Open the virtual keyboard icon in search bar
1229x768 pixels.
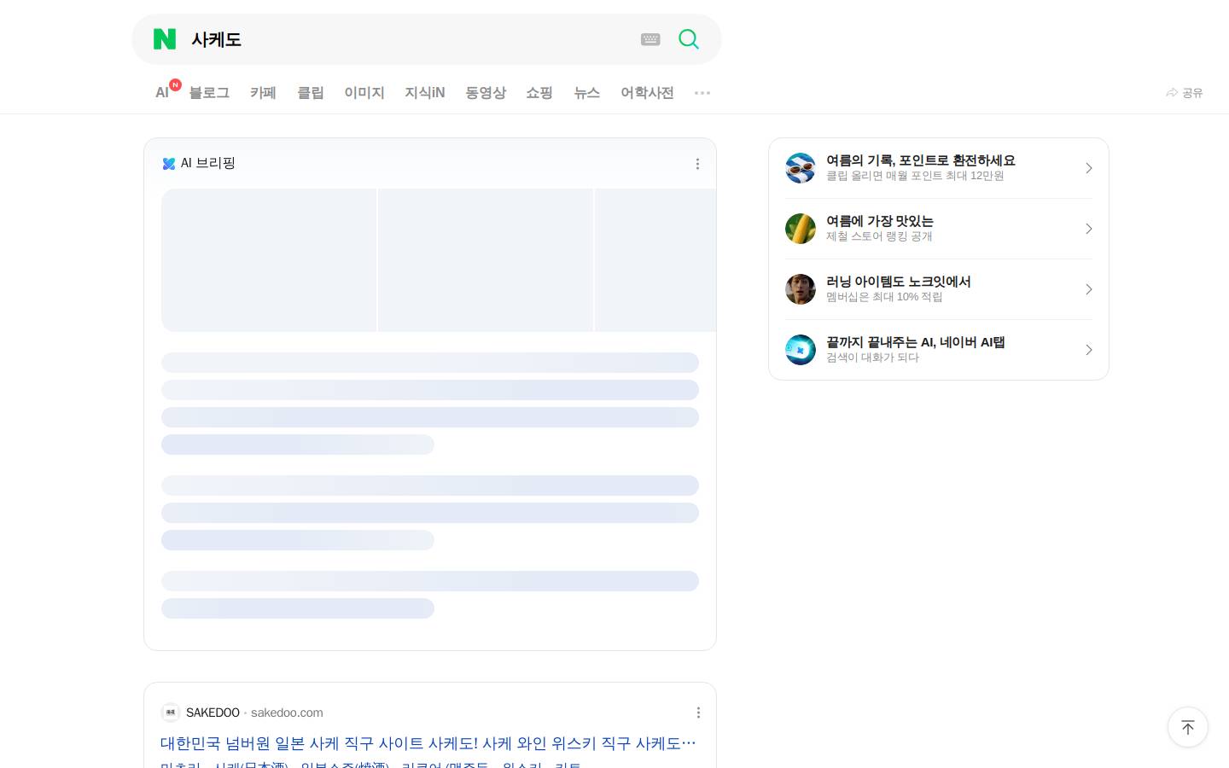(650, 39)
